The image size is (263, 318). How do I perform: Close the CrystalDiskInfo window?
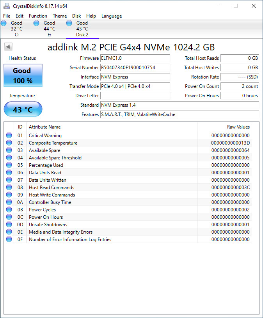tap(254, 6)
